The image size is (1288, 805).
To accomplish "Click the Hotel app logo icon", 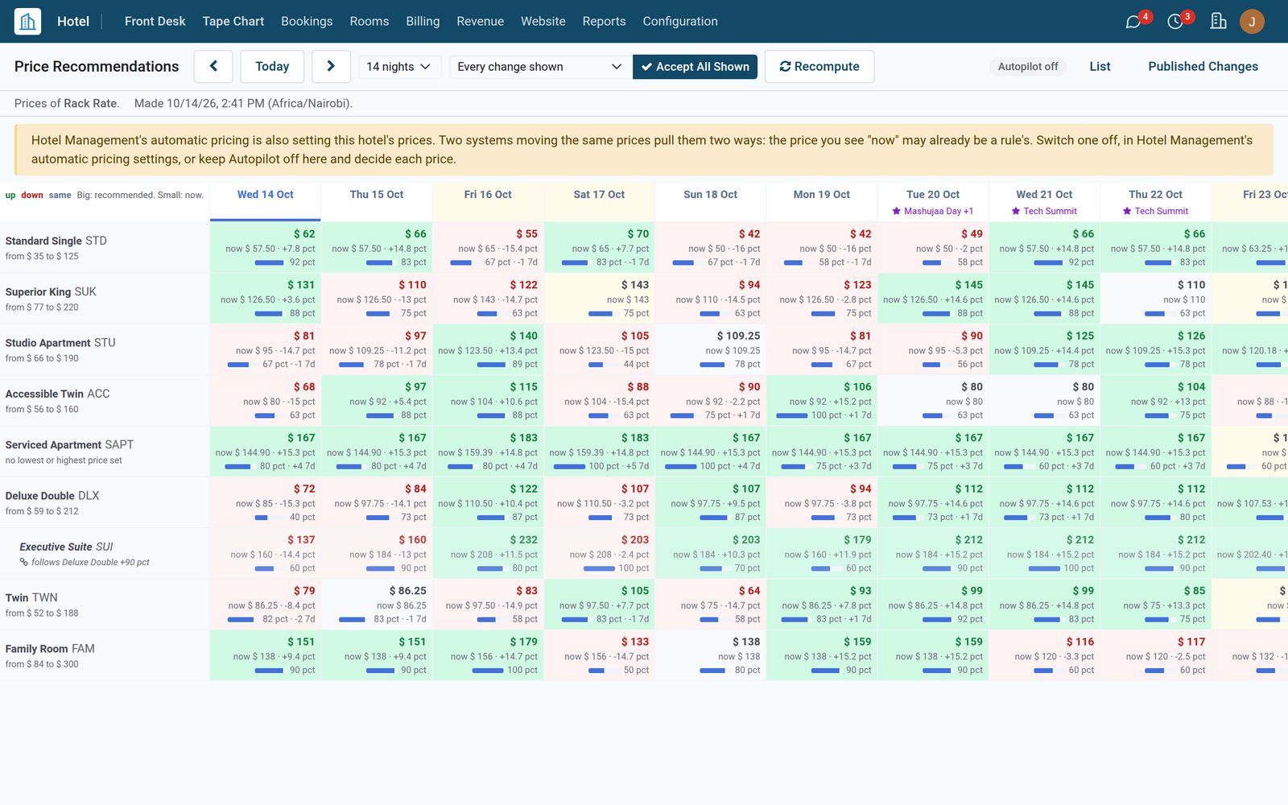I will [27, 21].
